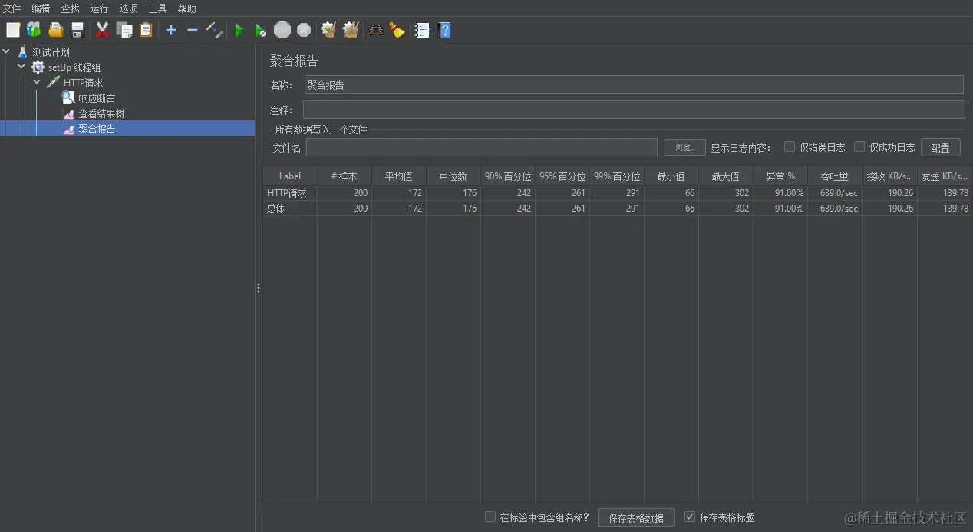
Task: Collapse all nodes with minus icon
Action: 192,30
